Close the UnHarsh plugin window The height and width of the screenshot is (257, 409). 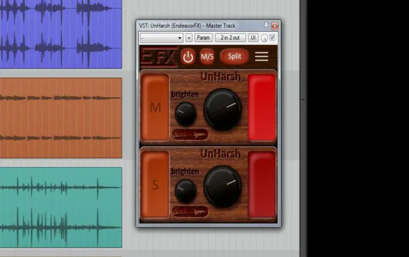[x=275, y=25]
